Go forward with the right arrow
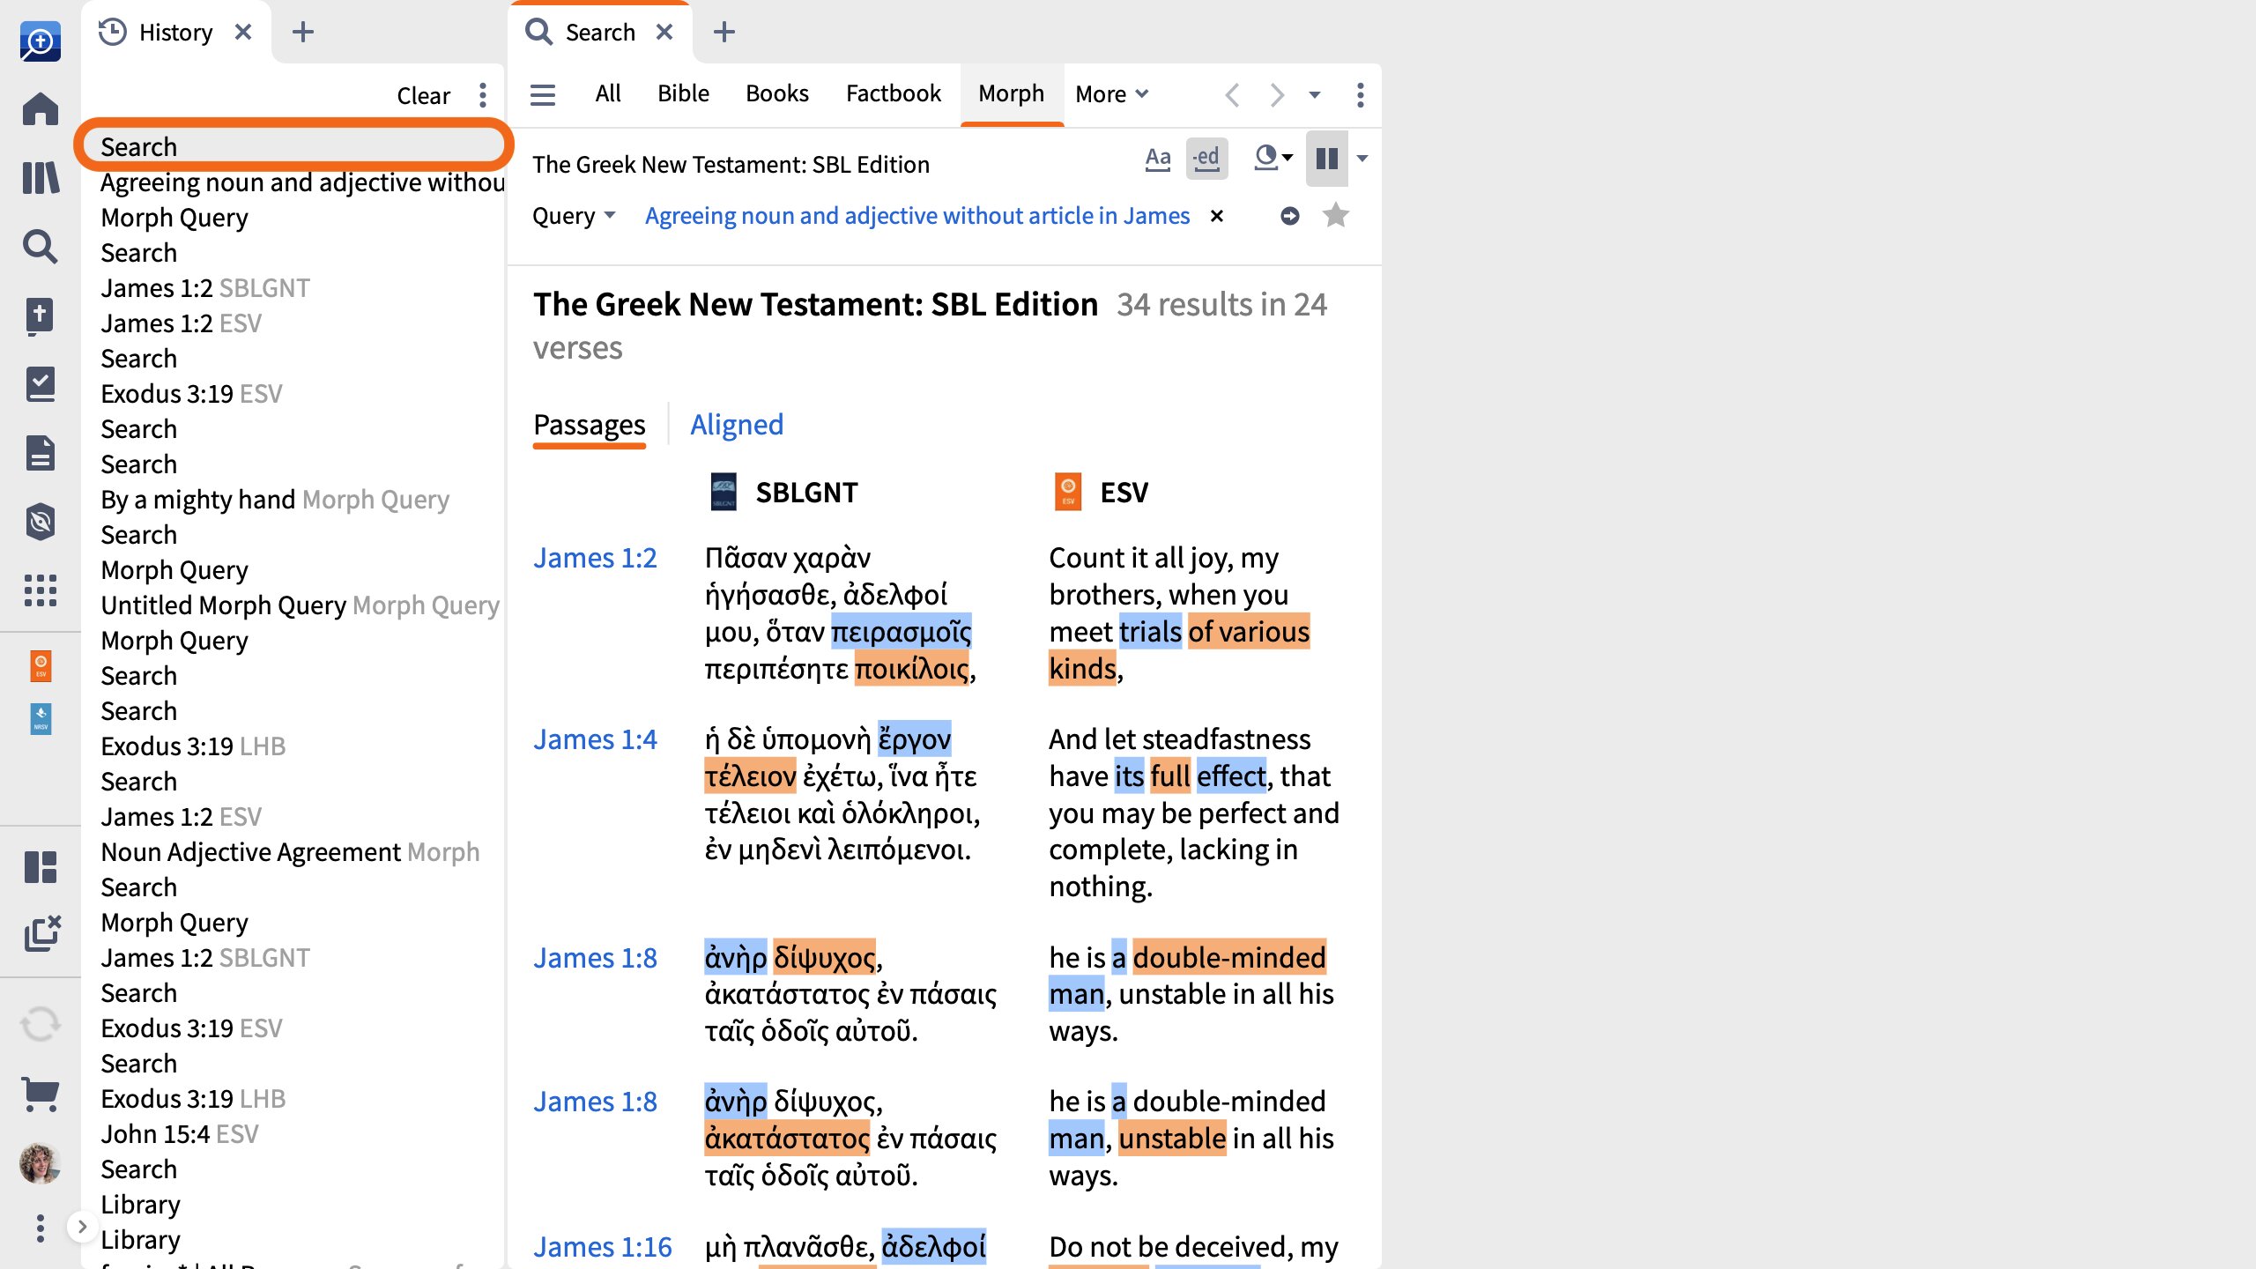The image size is (2256, 1269). click(1277, 94)
